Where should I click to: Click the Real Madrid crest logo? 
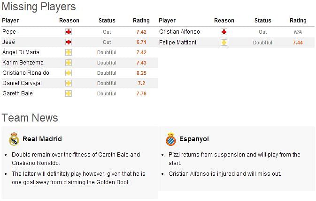14,139
